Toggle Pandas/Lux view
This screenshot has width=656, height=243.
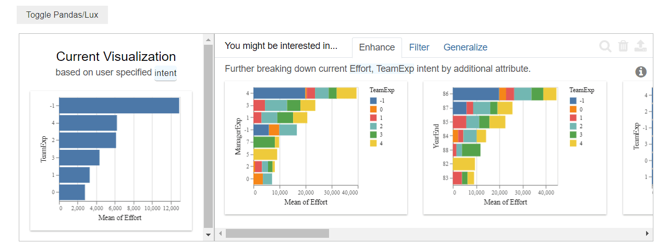62,15
